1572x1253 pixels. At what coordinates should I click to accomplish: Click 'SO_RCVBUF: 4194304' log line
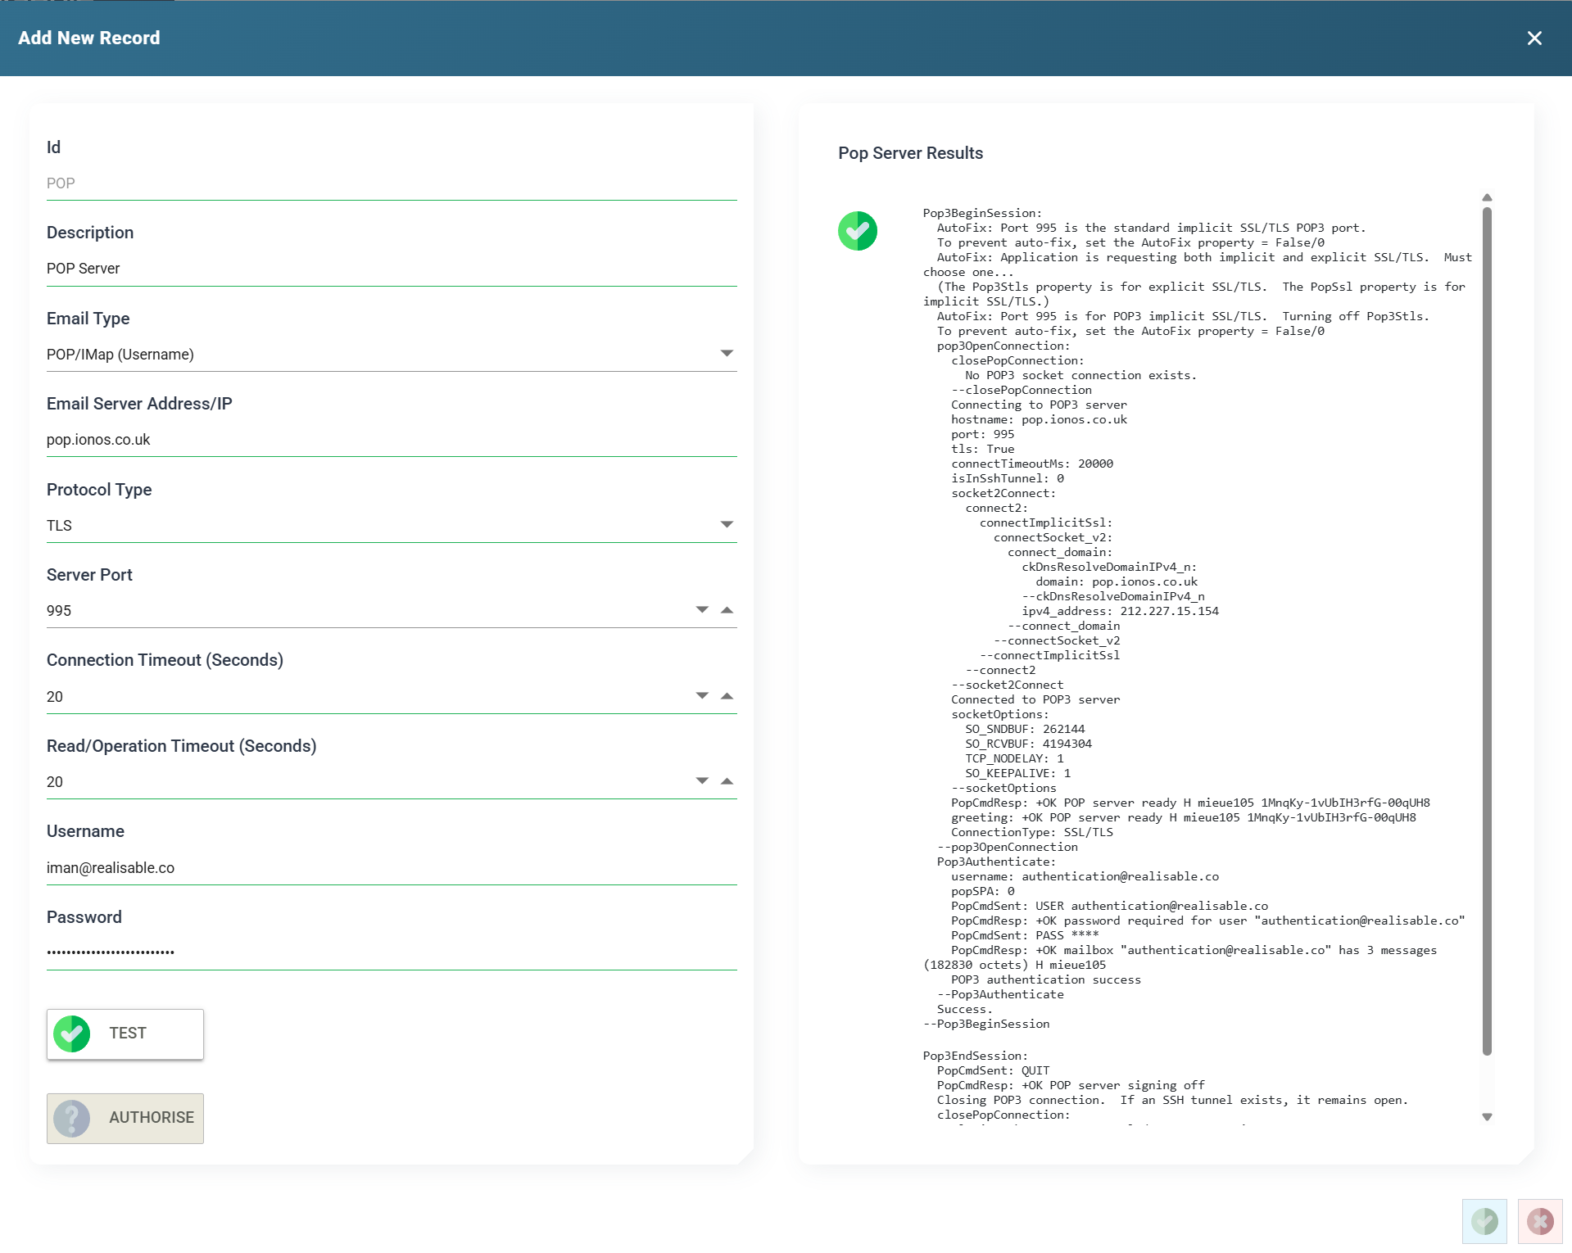click(x=1028, y=744)
